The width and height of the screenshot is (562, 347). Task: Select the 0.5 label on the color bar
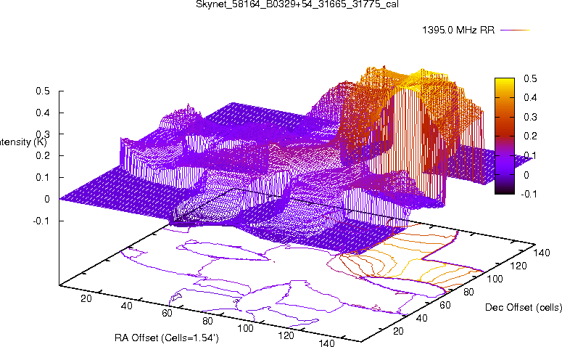click(530, 78)
